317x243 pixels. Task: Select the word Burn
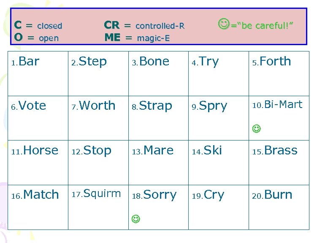coord(278,194)
